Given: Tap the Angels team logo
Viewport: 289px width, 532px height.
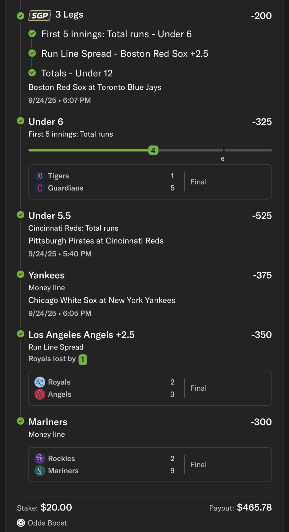Looking at the screenshot, I should (40, 394).
